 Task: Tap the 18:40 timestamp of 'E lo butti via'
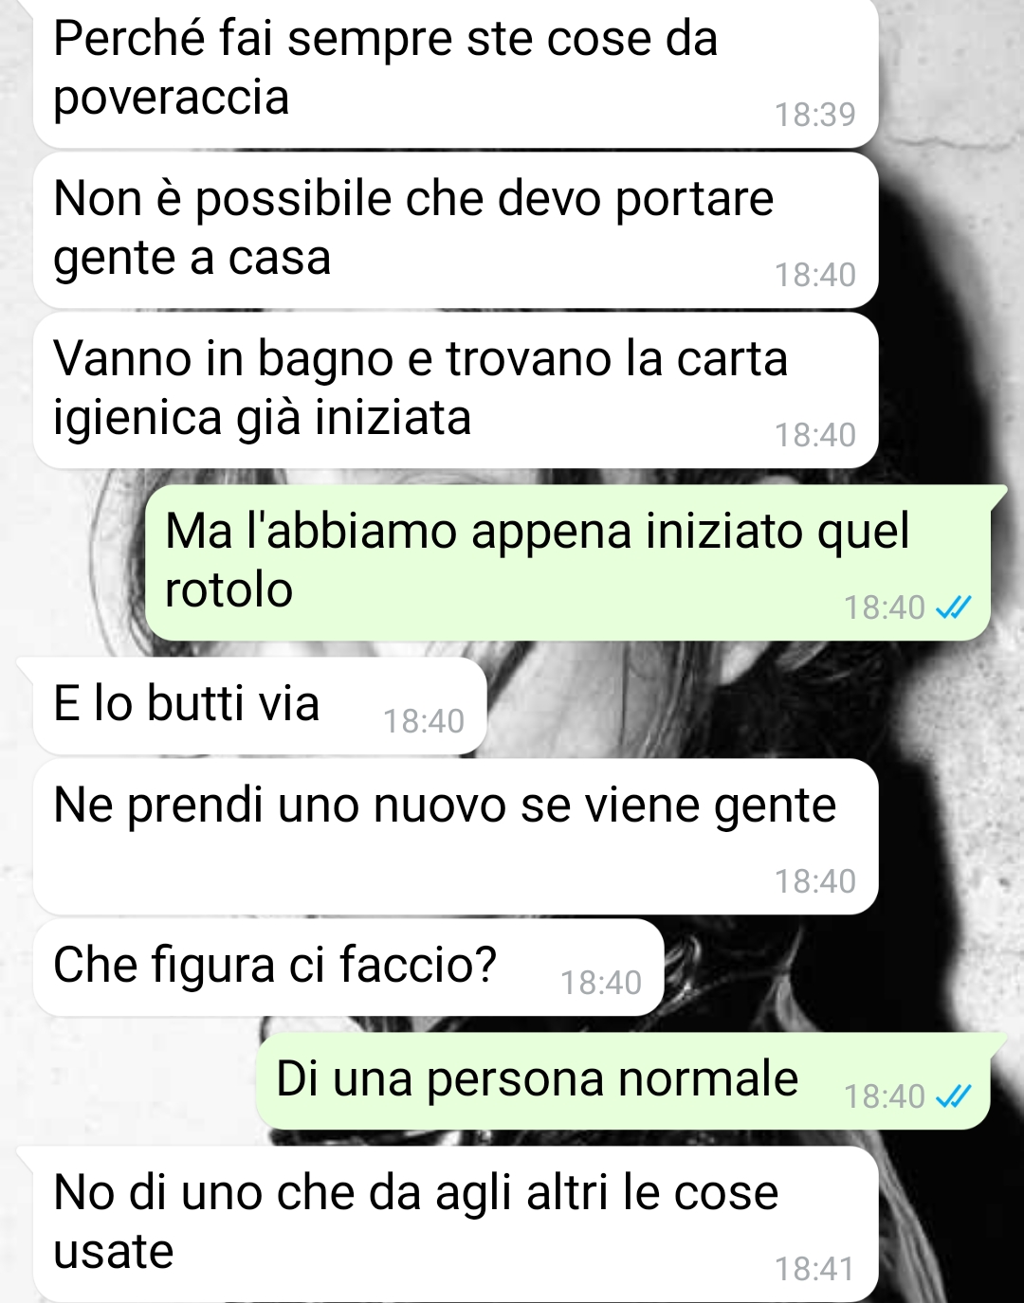click(424, 721)
